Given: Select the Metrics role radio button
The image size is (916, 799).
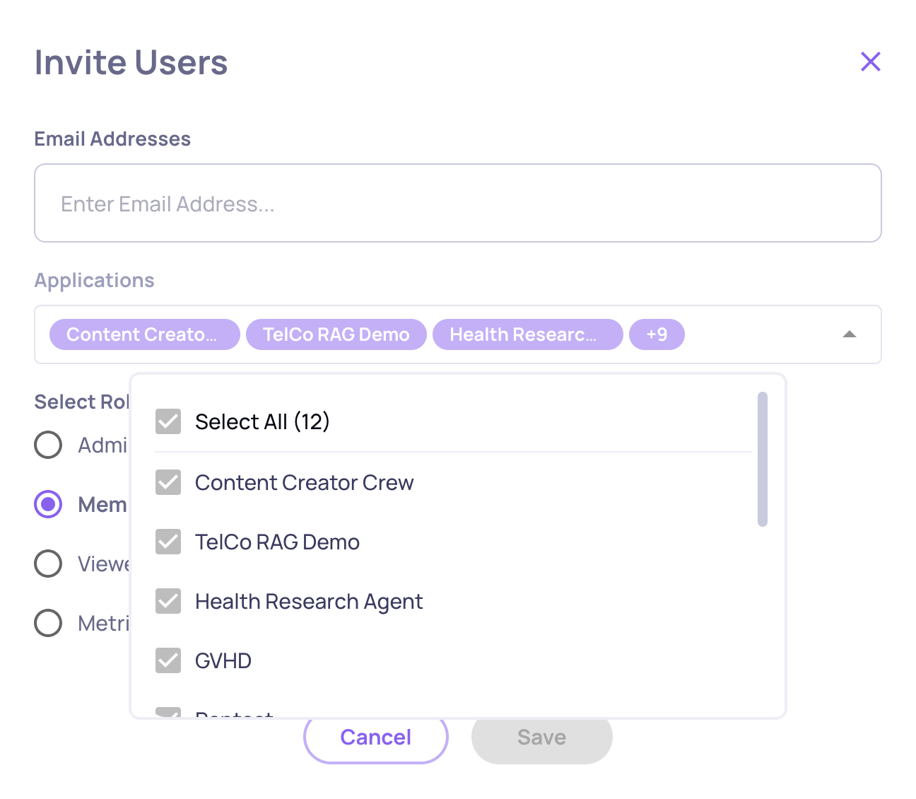Looking at the screenshot, I should 48,623.
